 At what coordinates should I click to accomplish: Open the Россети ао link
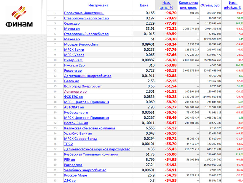click(73, 71)
